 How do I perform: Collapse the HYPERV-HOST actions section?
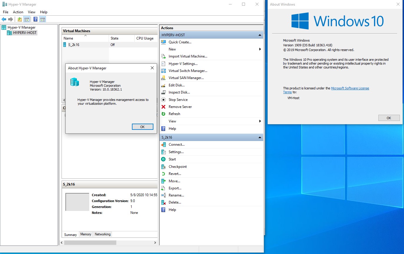point(260,35)
